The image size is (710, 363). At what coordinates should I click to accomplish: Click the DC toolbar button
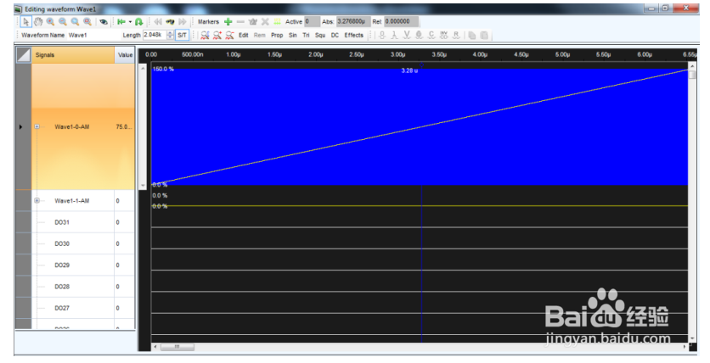tap(335, 36)
